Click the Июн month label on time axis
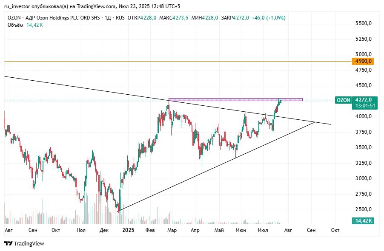This screenshot has height=251, width=384. point(241,230)
